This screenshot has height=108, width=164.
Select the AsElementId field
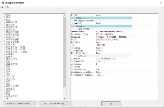pos(77,61)
